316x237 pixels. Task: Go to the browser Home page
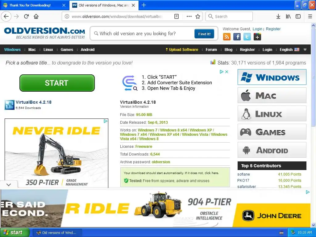tap(36, 16)
